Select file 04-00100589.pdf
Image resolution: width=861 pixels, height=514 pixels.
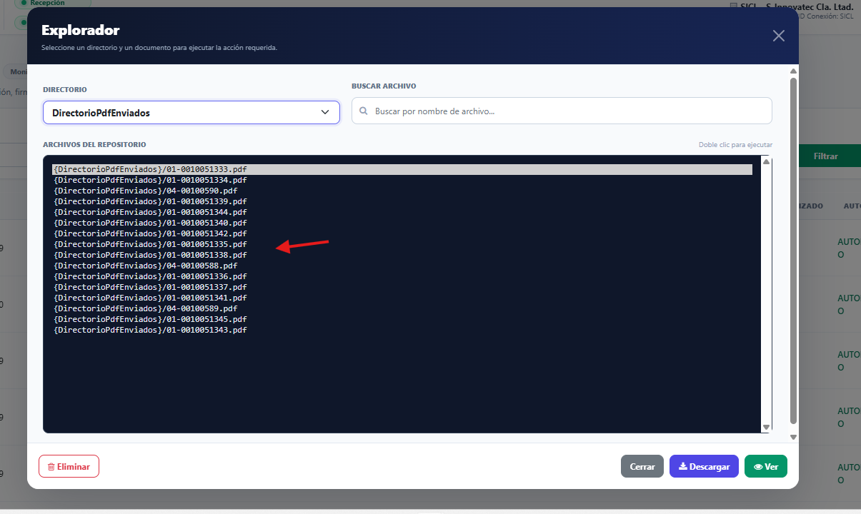coord(402,308)
